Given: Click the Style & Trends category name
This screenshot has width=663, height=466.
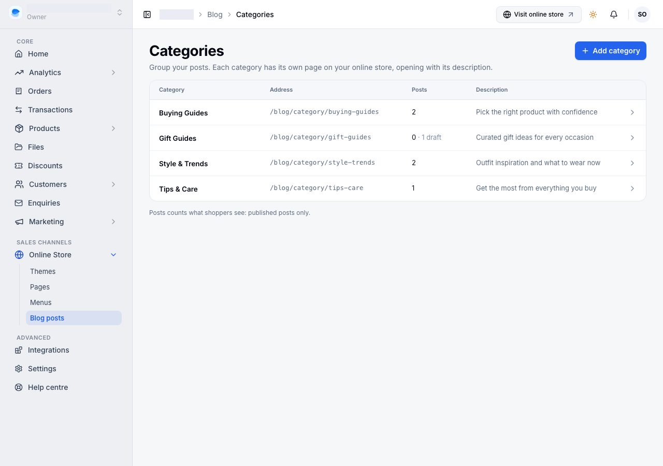Looking at the screenshot, I should (x=183, y=164).
